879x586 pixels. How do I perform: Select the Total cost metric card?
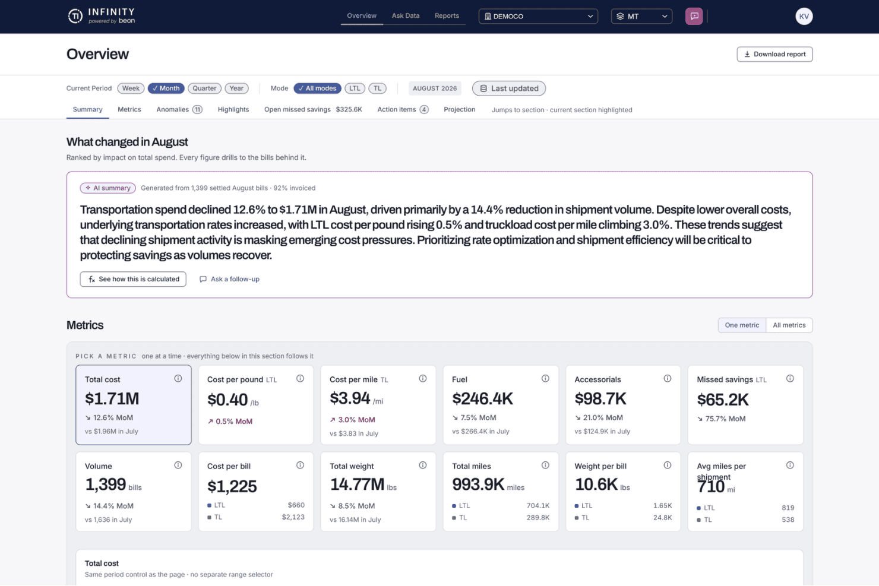coord(134,405)
